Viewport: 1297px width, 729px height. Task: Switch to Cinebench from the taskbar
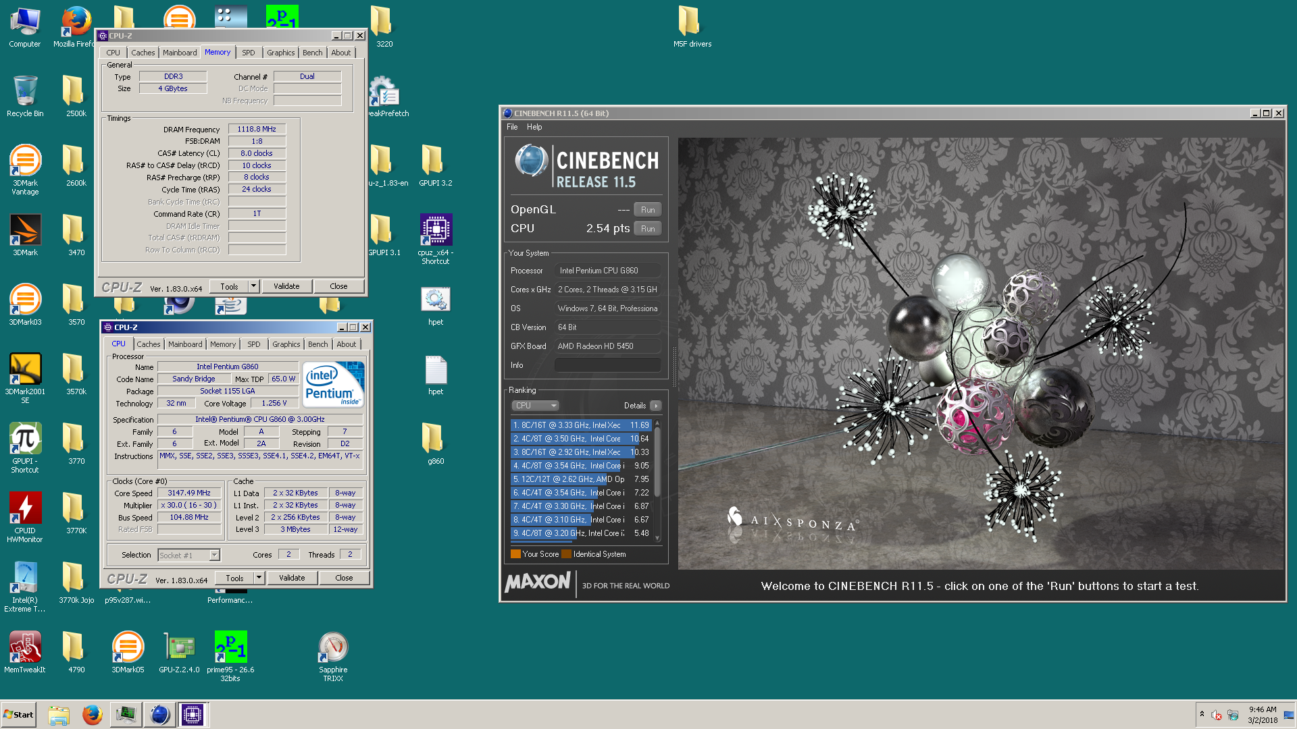pyautogui.click(x=159, y=715)
